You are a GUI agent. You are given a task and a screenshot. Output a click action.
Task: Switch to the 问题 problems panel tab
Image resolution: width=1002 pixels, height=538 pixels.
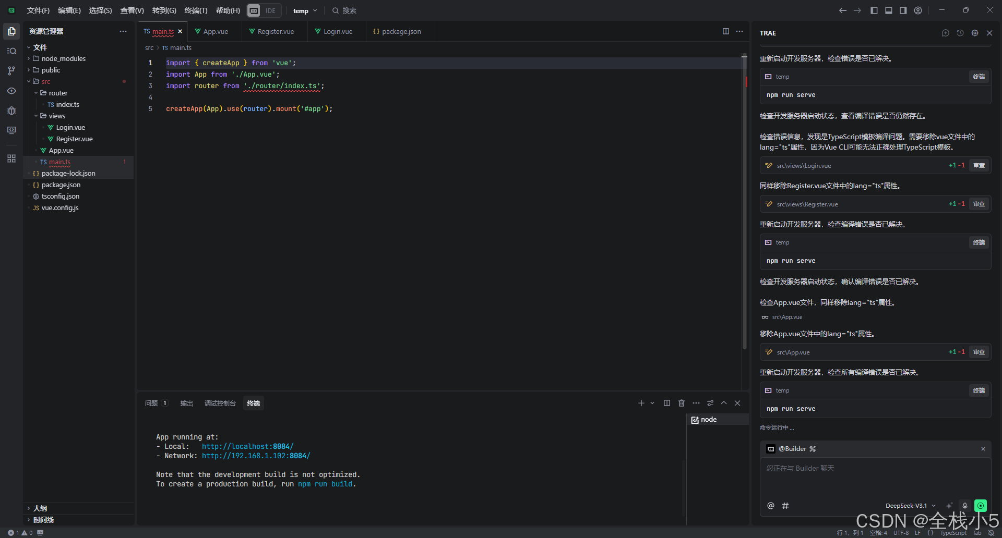(x=157, y=403)
